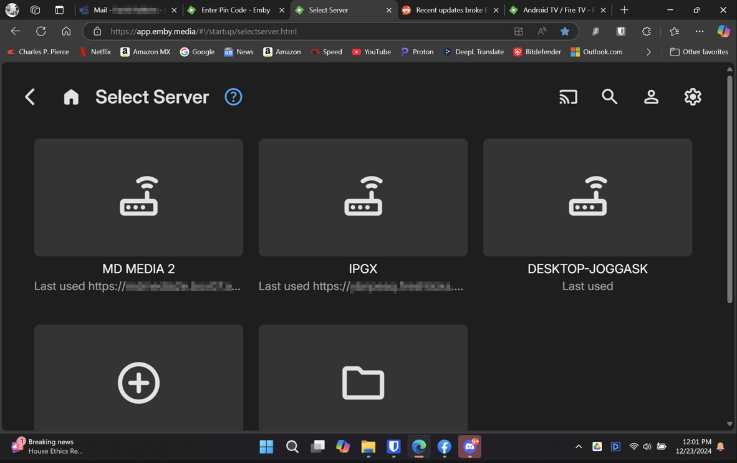This screenshot has width=737, height=463.
Task: Open Emby settings gear icon
Action: coord(693,97)
